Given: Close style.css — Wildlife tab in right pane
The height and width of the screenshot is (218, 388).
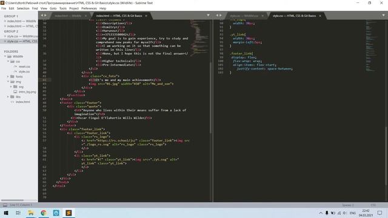Looking at the screenshot, I should 263,16.
